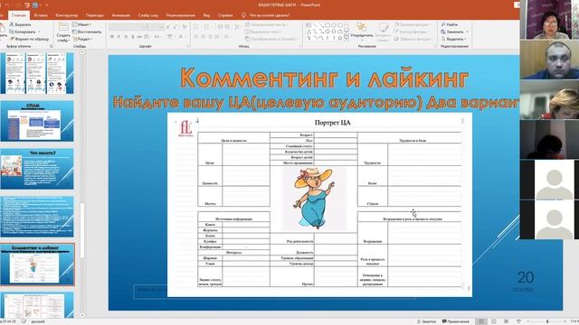This screenshot has height=325, width=579.
Task: Click the Восстановить button
Action: [x=87, y=32]
